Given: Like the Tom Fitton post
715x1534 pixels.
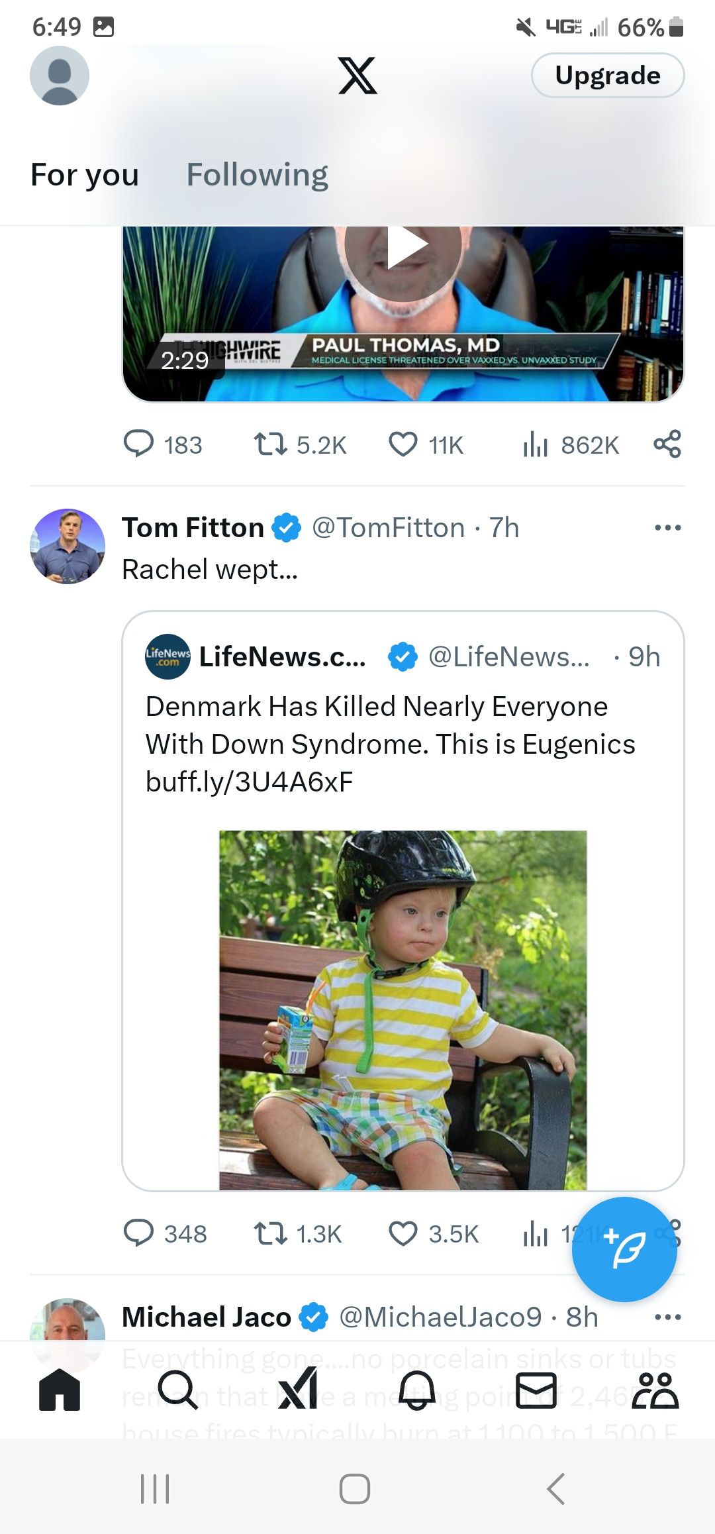Looking at the screenshot, I should coord(403,1233).
